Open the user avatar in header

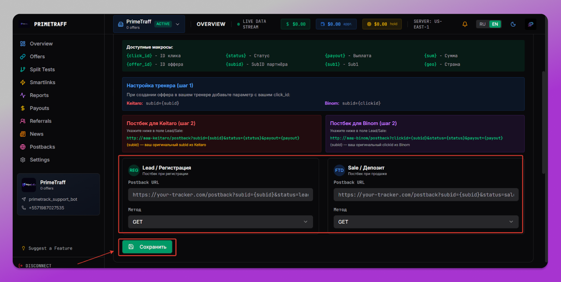[530, 24]
